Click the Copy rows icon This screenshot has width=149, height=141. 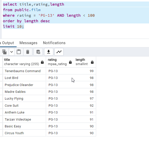pos(5,52)
